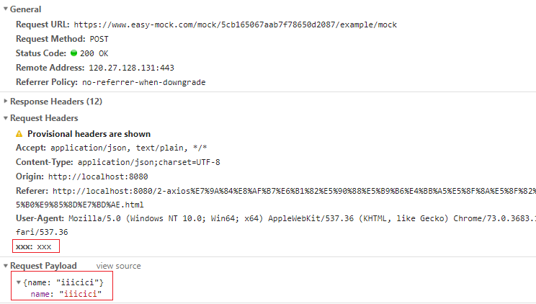The image size is (536, 304).
Task: Click the xxx custom header entry
Action: coord(35,246)
